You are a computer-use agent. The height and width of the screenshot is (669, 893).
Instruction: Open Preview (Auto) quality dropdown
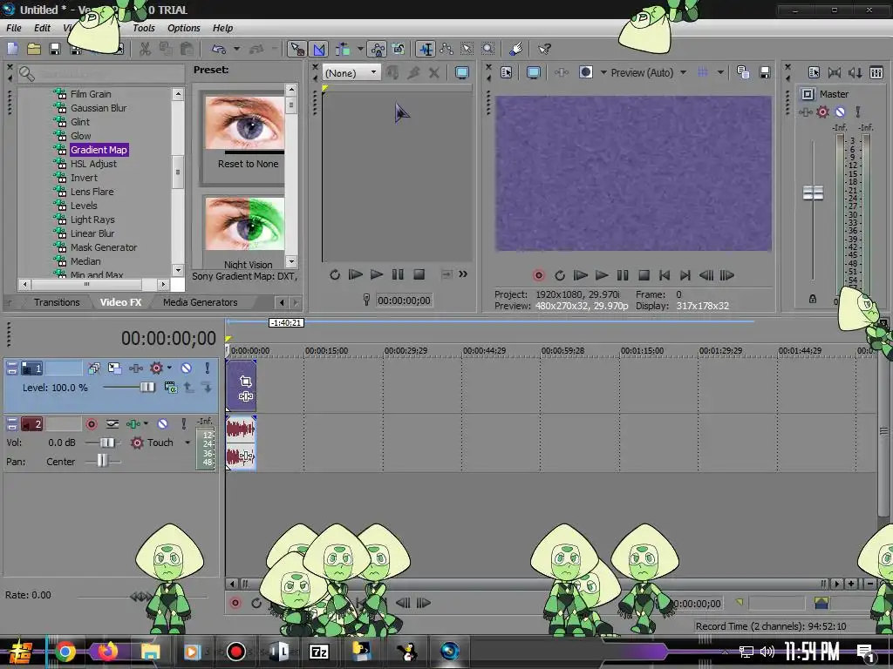click(x=684, y=72)
